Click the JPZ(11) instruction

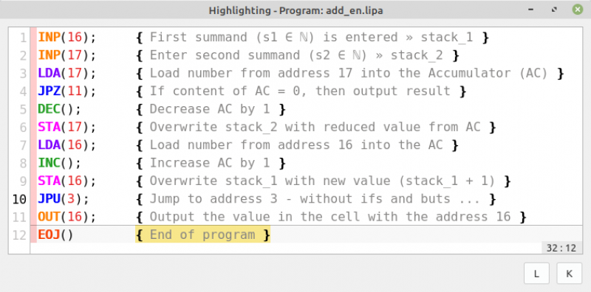[x=67, y=91]
